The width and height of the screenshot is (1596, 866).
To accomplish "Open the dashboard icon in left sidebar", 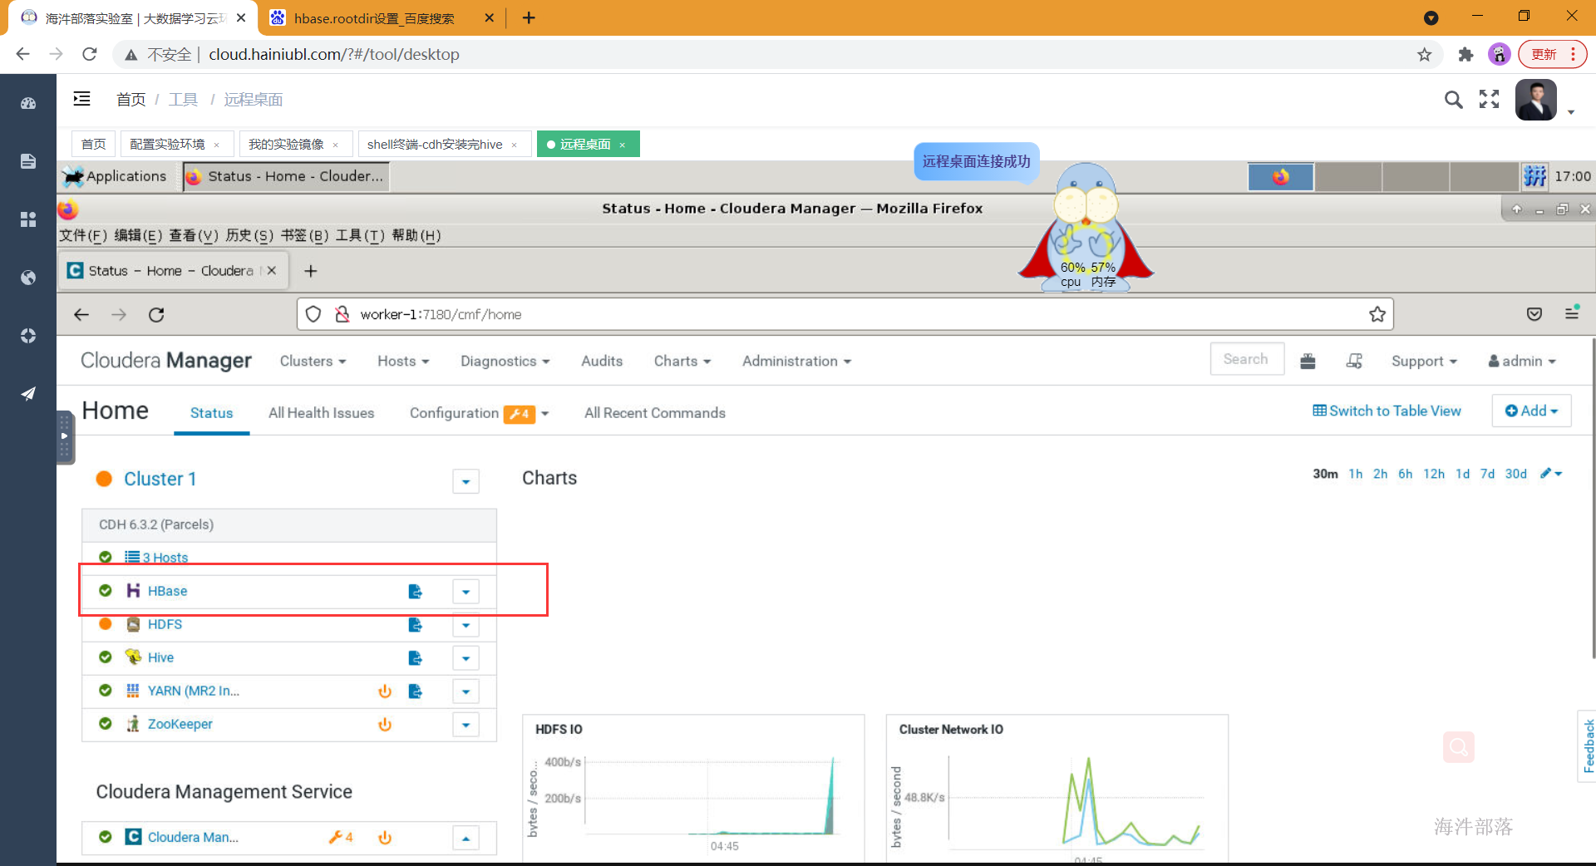I will [x=28, y=104].
